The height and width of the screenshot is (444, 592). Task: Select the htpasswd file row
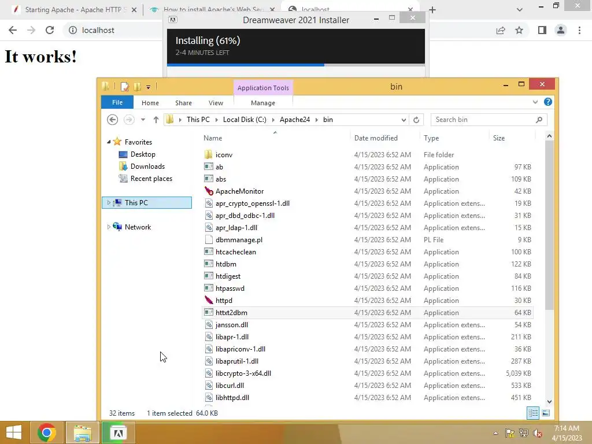(368, 288)
